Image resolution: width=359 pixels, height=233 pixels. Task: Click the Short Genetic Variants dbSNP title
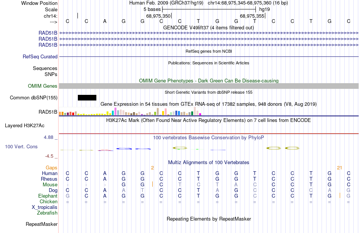tap(209, 92)
